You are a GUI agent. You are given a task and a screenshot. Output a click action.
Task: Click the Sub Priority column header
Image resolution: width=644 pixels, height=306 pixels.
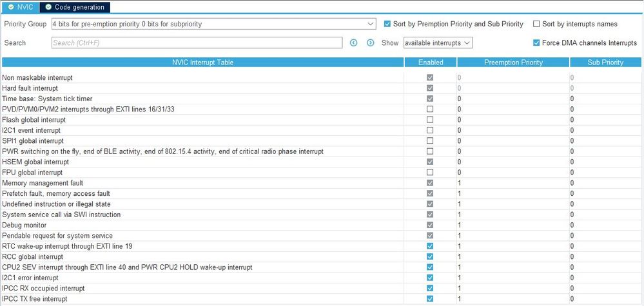pyautogui.click(x=605, y=62)
